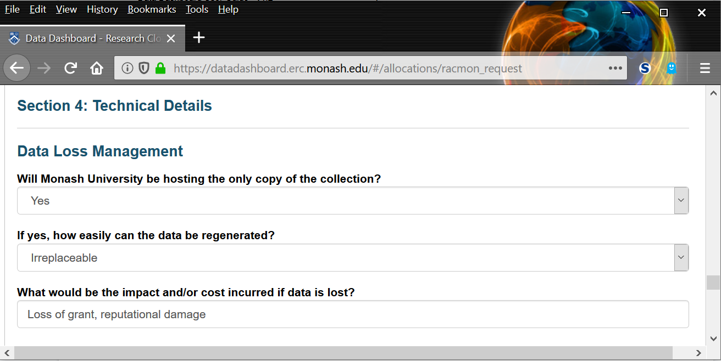Click the browser Back arrow button
This screenshot has width=721, height=361.
coord(17,68)
